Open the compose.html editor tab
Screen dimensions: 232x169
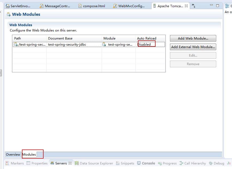pyautogui.click(x=92, y=6)
